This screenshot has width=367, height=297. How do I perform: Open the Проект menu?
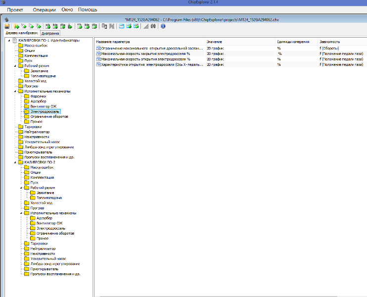click(x=15, y=10)
